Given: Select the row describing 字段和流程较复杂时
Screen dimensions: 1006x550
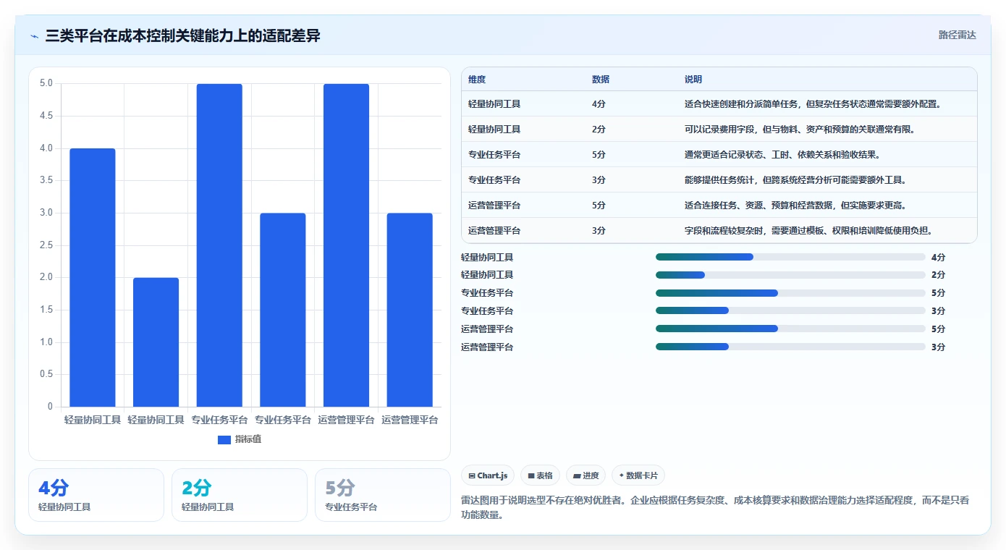Looking at the screenshot, I should (719, 230).
